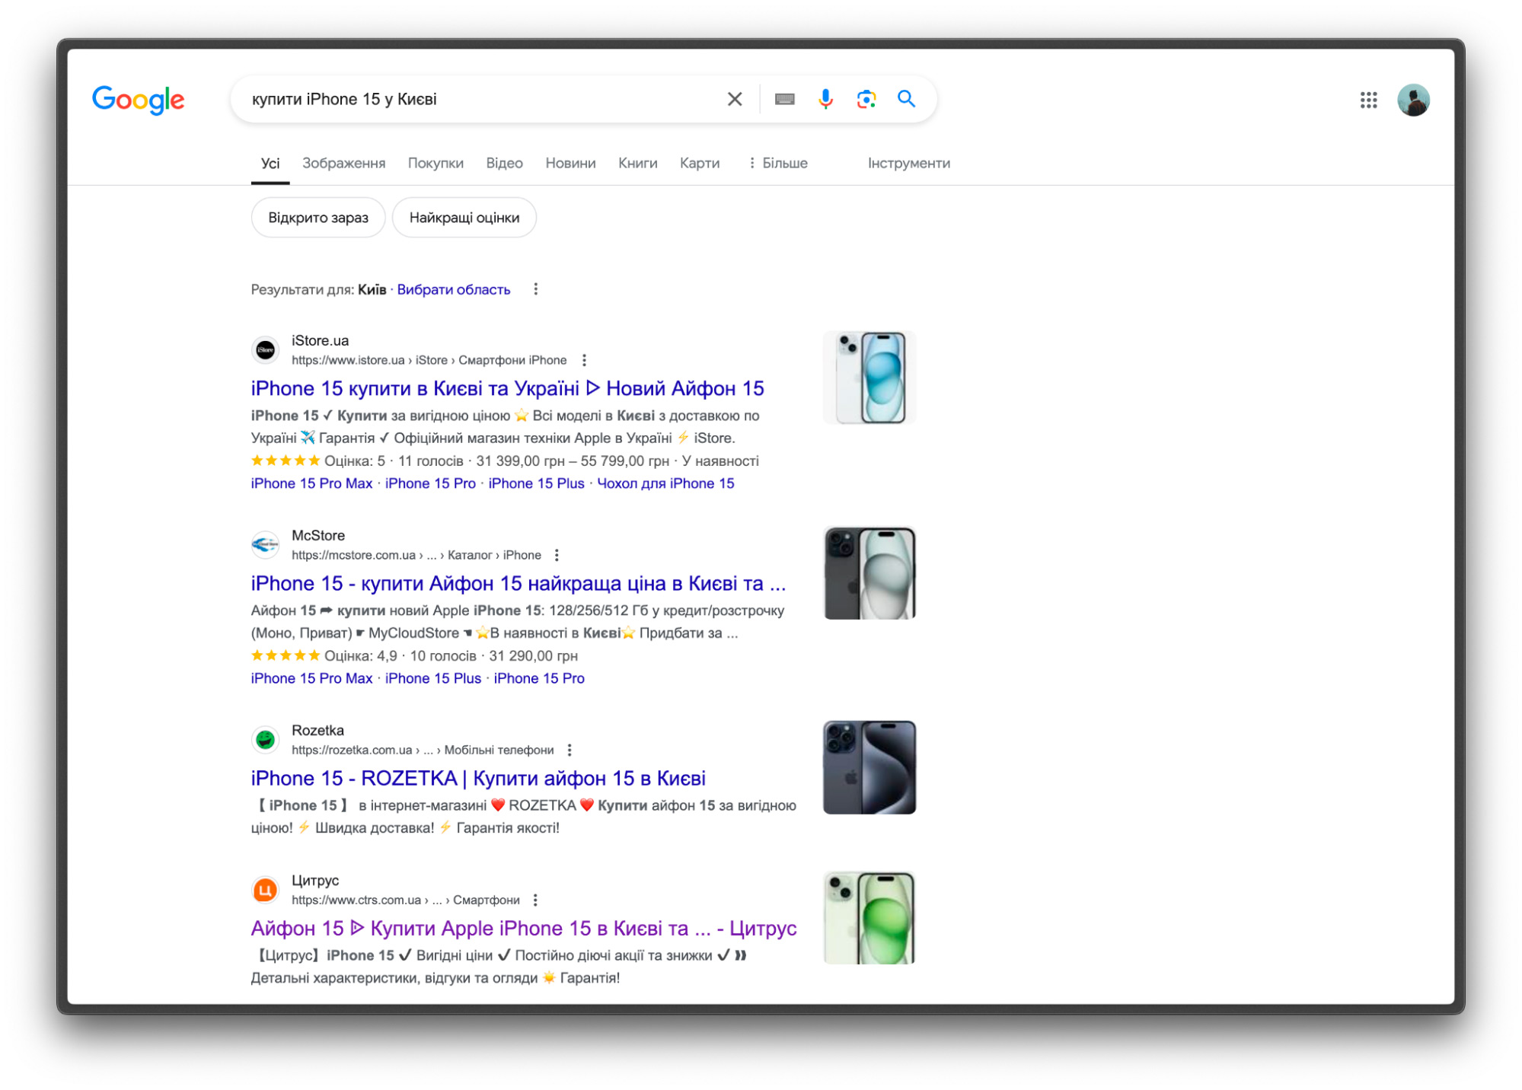Switch to the Книги tab
The height and width of the screenshot is (1090, 1522).
point(637,163)
